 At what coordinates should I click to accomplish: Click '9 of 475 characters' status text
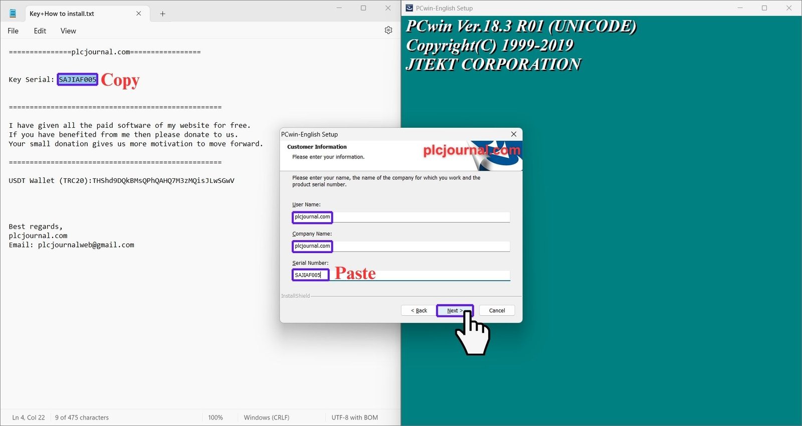[82, 417]
